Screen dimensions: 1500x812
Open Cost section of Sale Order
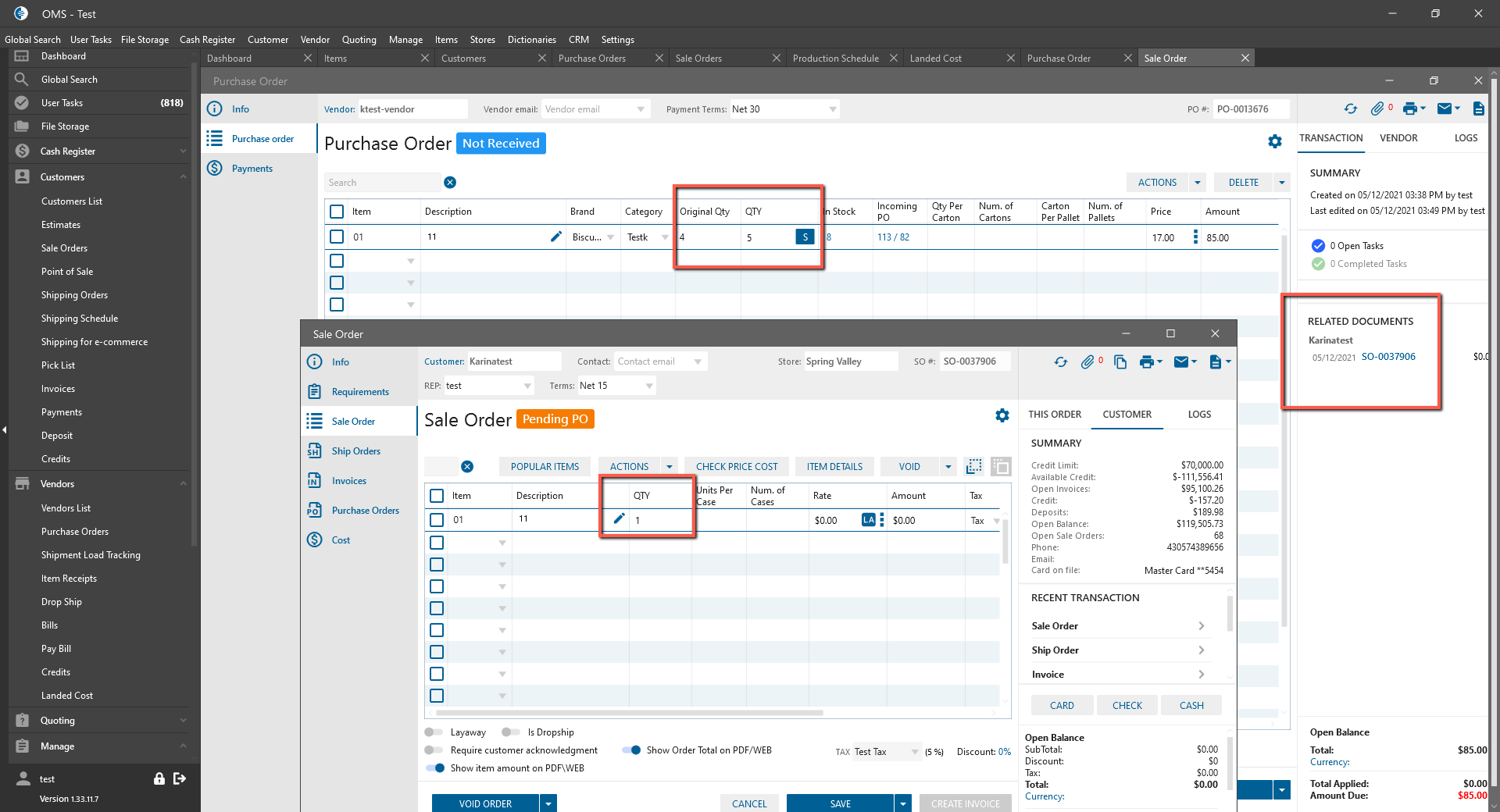[x=341, y=540]
